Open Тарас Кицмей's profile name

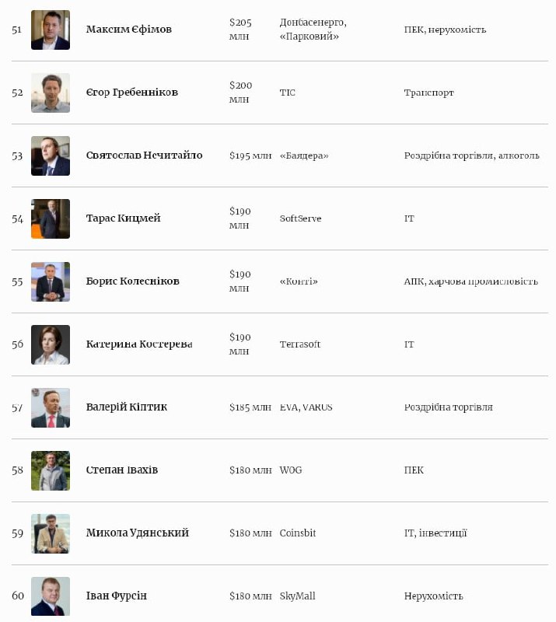click(x=124, y=218)
